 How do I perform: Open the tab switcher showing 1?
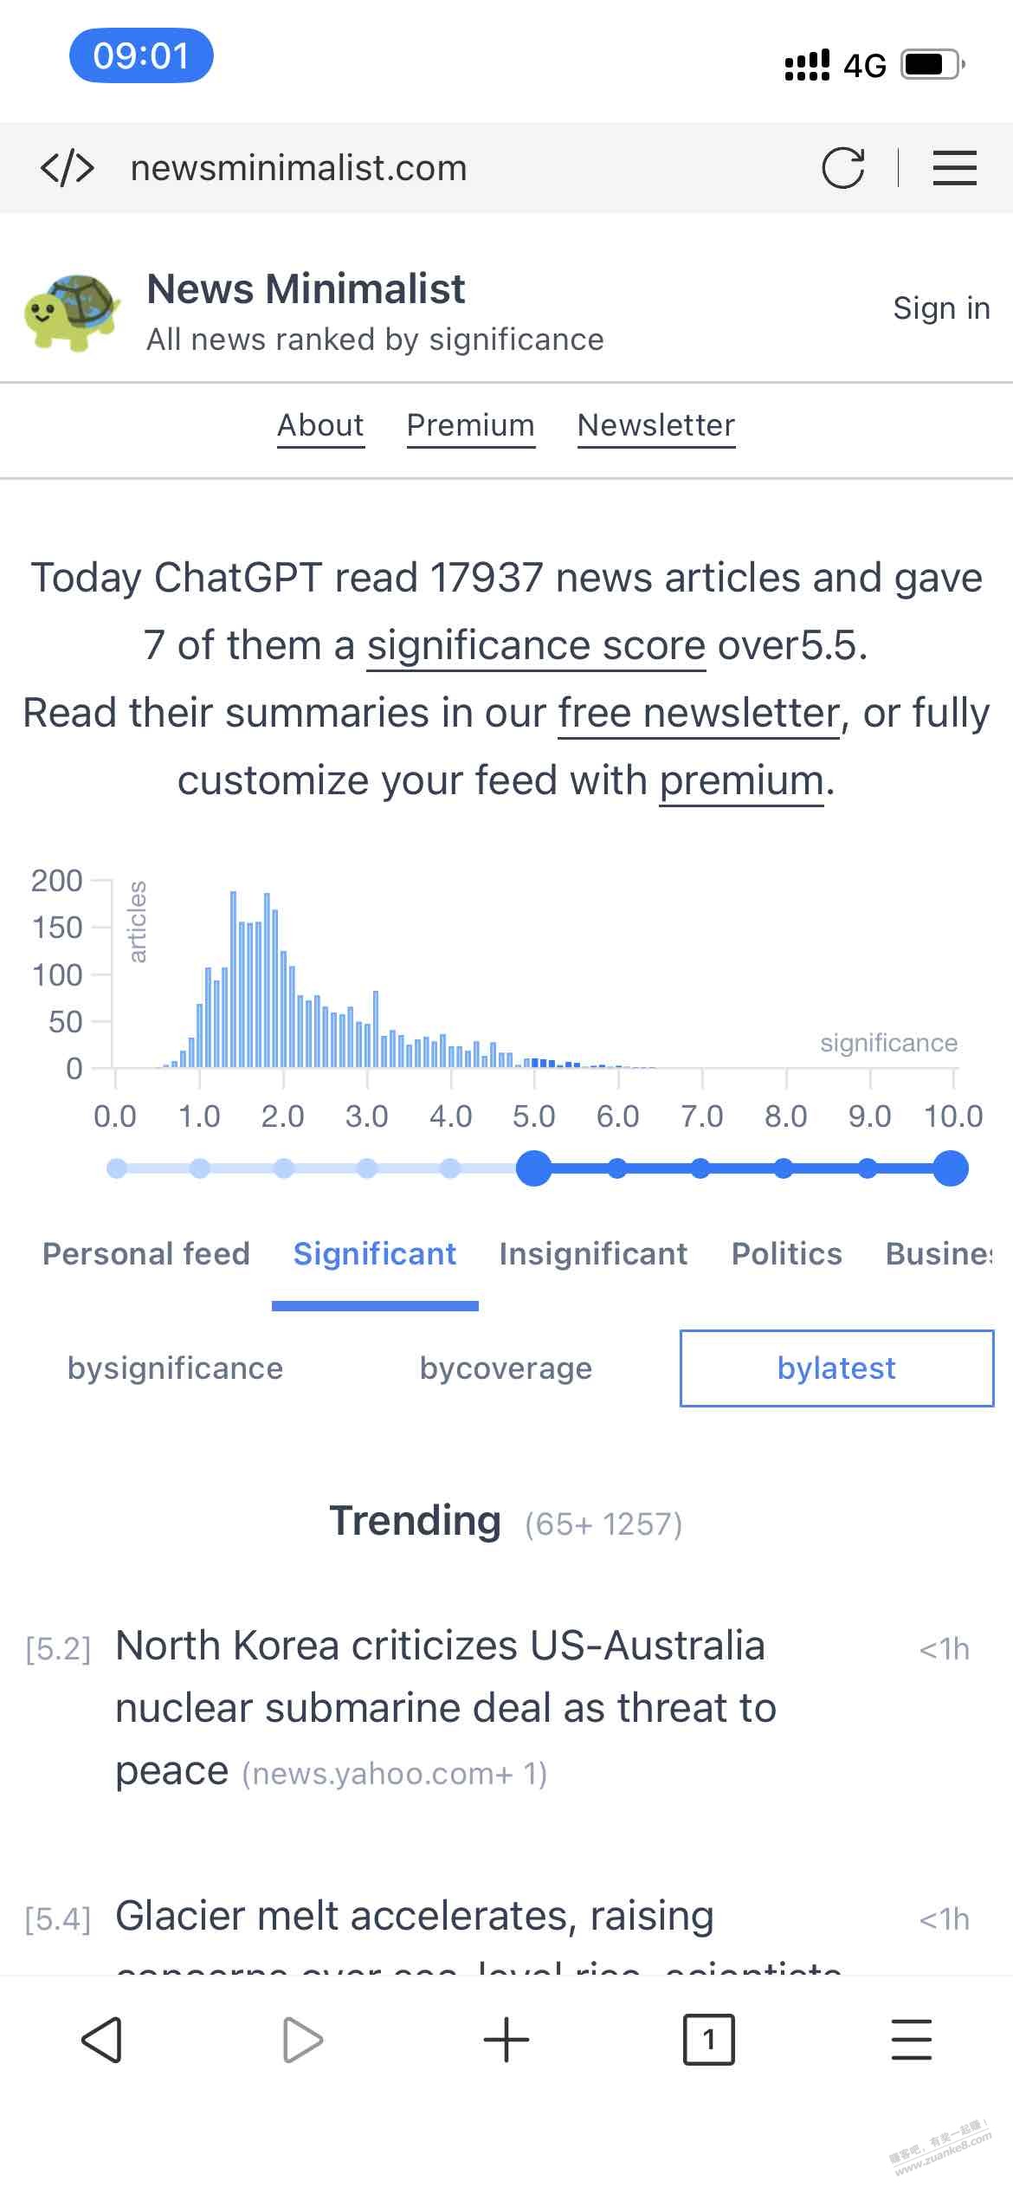coord(709,2040)
